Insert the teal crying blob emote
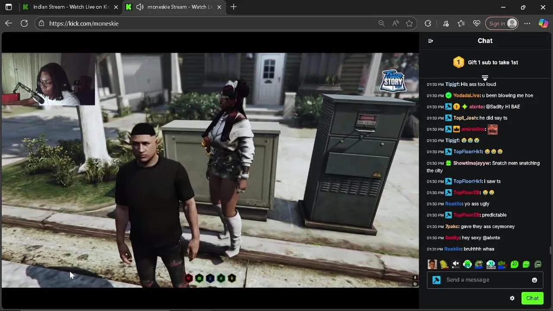553x311 pixels. tap(491, 264)
